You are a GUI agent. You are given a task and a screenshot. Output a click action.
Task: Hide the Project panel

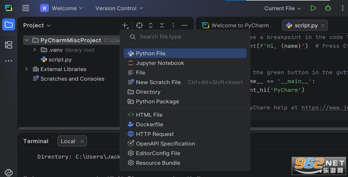pos(184,25)
